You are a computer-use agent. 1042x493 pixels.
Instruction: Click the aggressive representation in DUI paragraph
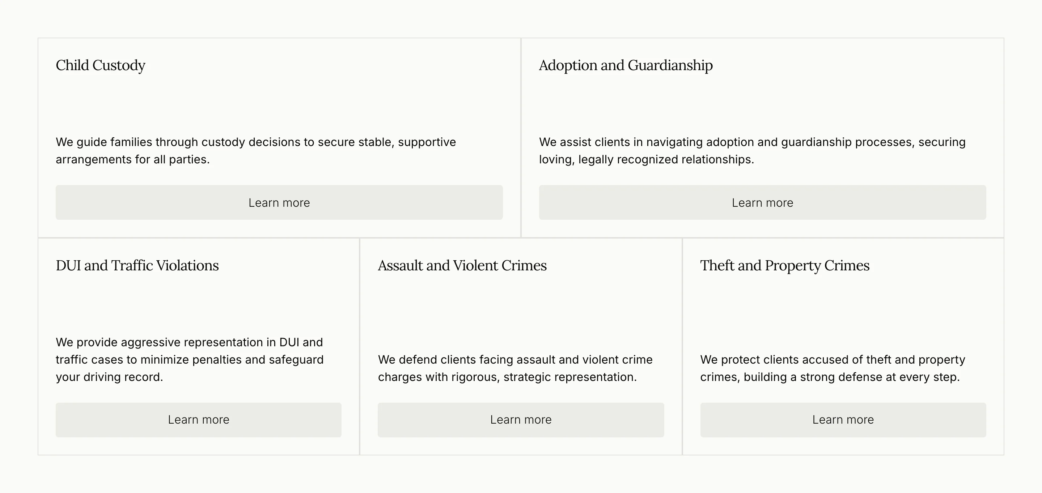tap(190, 360)
